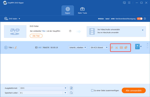Screen dimensions: 150x97
Task: Open the feedback chat icon in title bar
Action: click(x=124, y=3)
